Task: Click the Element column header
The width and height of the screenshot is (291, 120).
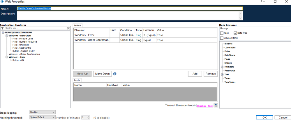Action: 92,30
